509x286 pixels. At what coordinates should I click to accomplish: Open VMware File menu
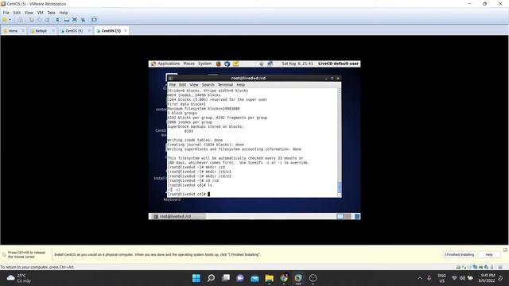[6, 13]
